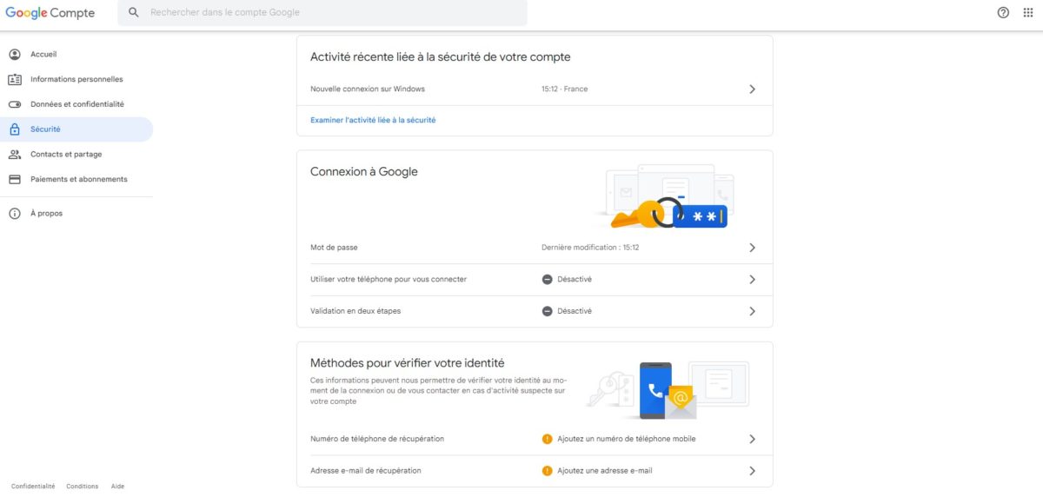Click the Informations personnelles ID card icon
The width and height of the screenshot is (1043, 497).
click(x=15, y=80)
